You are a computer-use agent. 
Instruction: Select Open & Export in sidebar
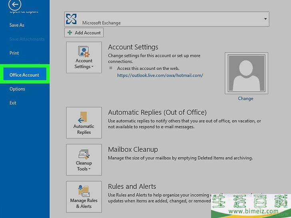(x=24, y=12)
